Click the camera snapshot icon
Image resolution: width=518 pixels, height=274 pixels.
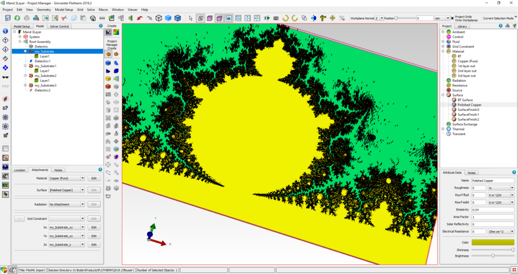pos(276,18)
